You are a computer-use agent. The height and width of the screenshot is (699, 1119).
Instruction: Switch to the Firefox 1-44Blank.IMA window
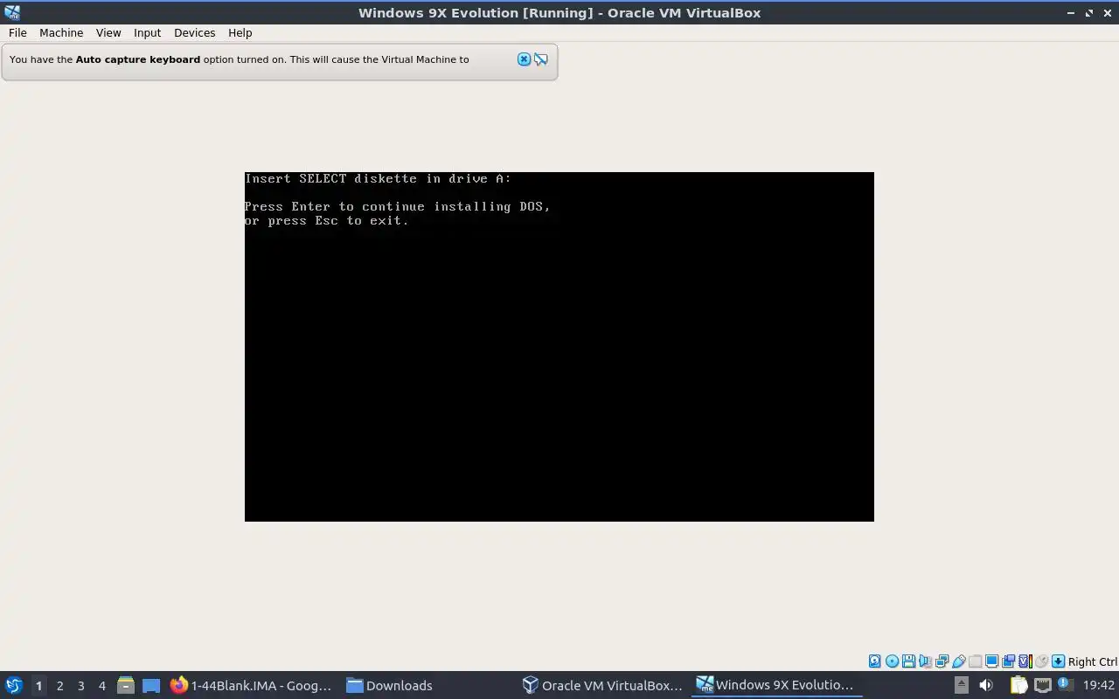252,685
